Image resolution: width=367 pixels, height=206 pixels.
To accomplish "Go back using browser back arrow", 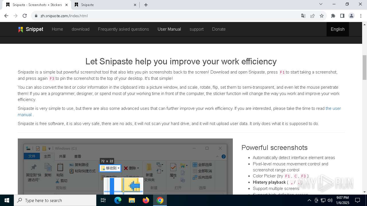I will (x=6, y=16).
